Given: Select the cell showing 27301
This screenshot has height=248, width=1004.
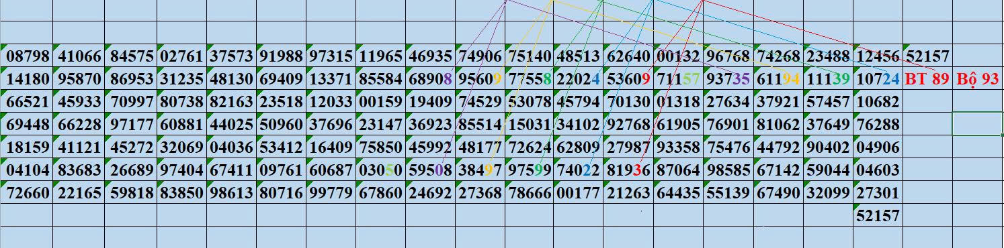Looking at the screenshot, I should coord(878,193).
